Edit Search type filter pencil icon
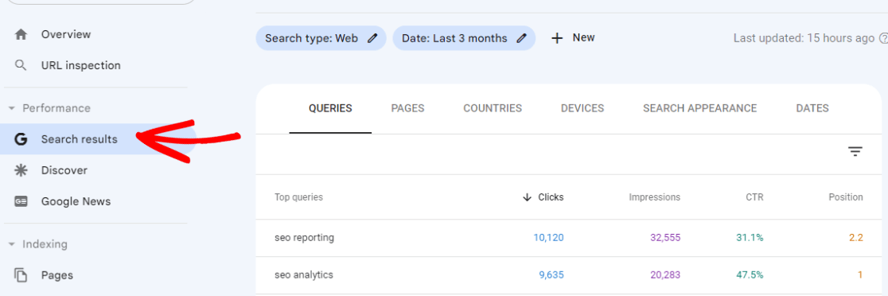Image resolution: width=888 pixels, height=296 pixels. click(372, 38)
